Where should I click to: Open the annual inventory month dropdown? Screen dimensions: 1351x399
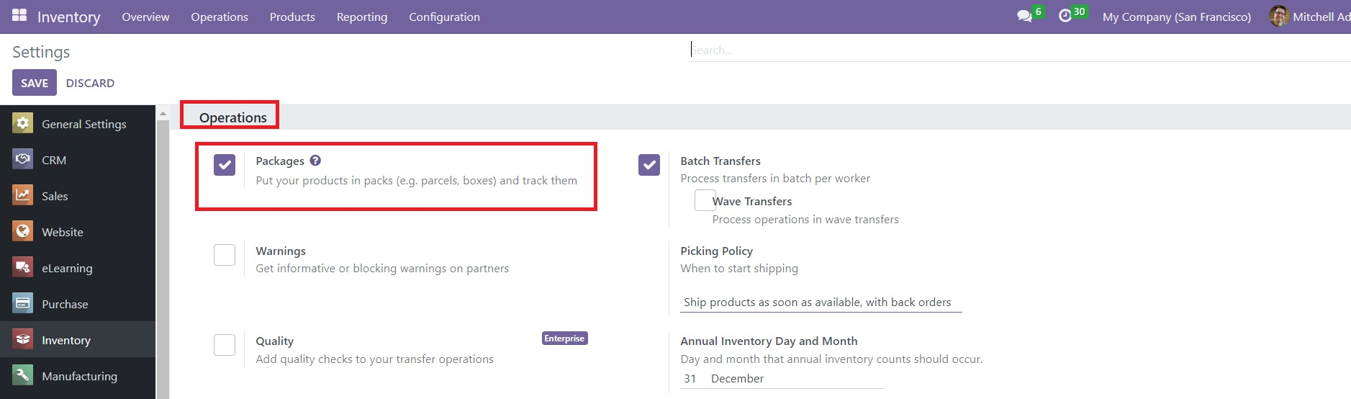pyautogui.click(x=795, y=379)
